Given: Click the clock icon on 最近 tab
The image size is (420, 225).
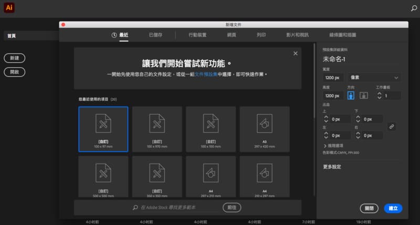Looking at the screenshot, I should point(114,35).
